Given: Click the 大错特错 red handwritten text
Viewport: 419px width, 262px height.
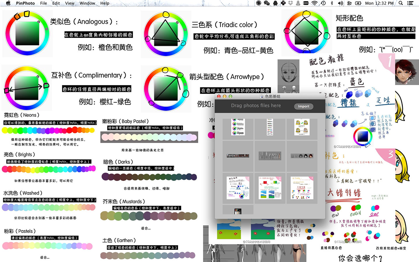Looking at the screenshot, I should pyautogui.click(x=344, y=193).
